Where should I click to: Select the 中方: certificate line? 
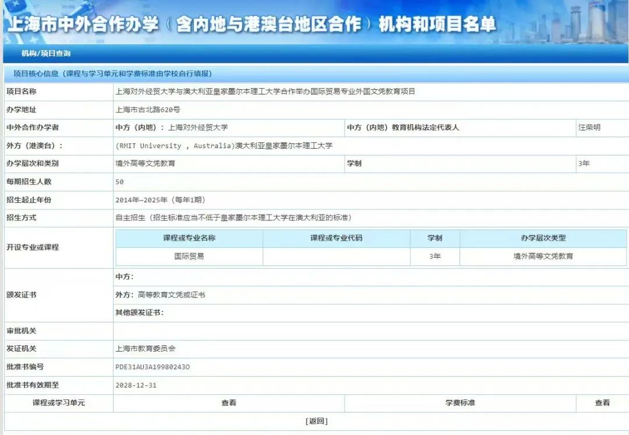coord(125,277)
